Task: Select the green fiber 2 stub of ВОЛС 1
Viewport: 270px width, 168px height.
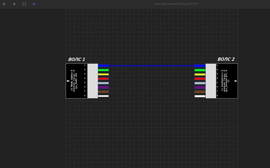Action: point(103,70)
